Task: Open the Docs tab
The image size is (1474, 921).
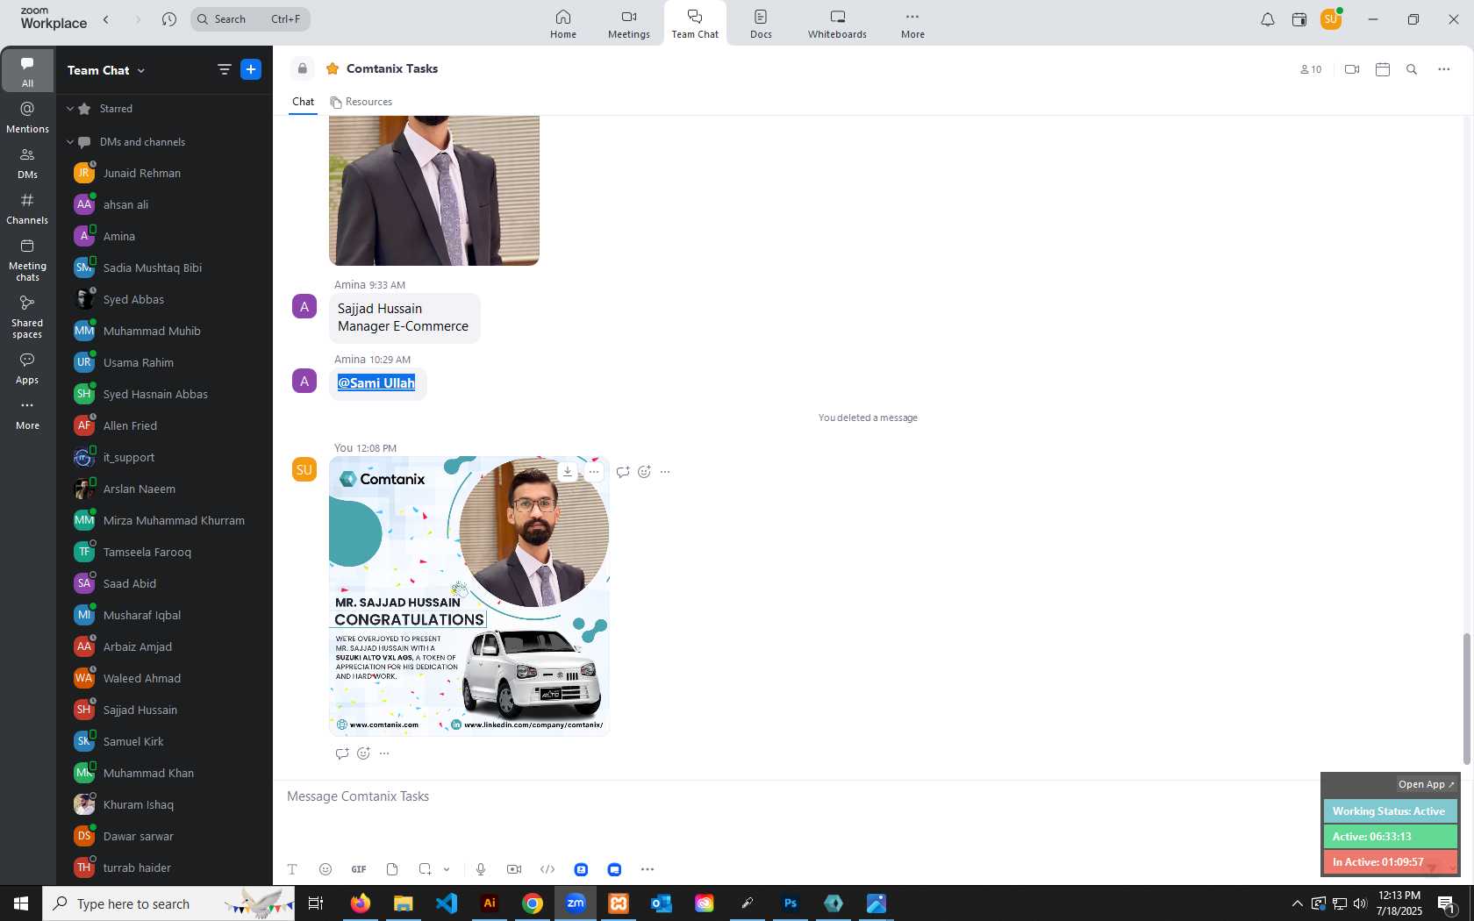Action: pyautogui.click(x=761, y=24)
